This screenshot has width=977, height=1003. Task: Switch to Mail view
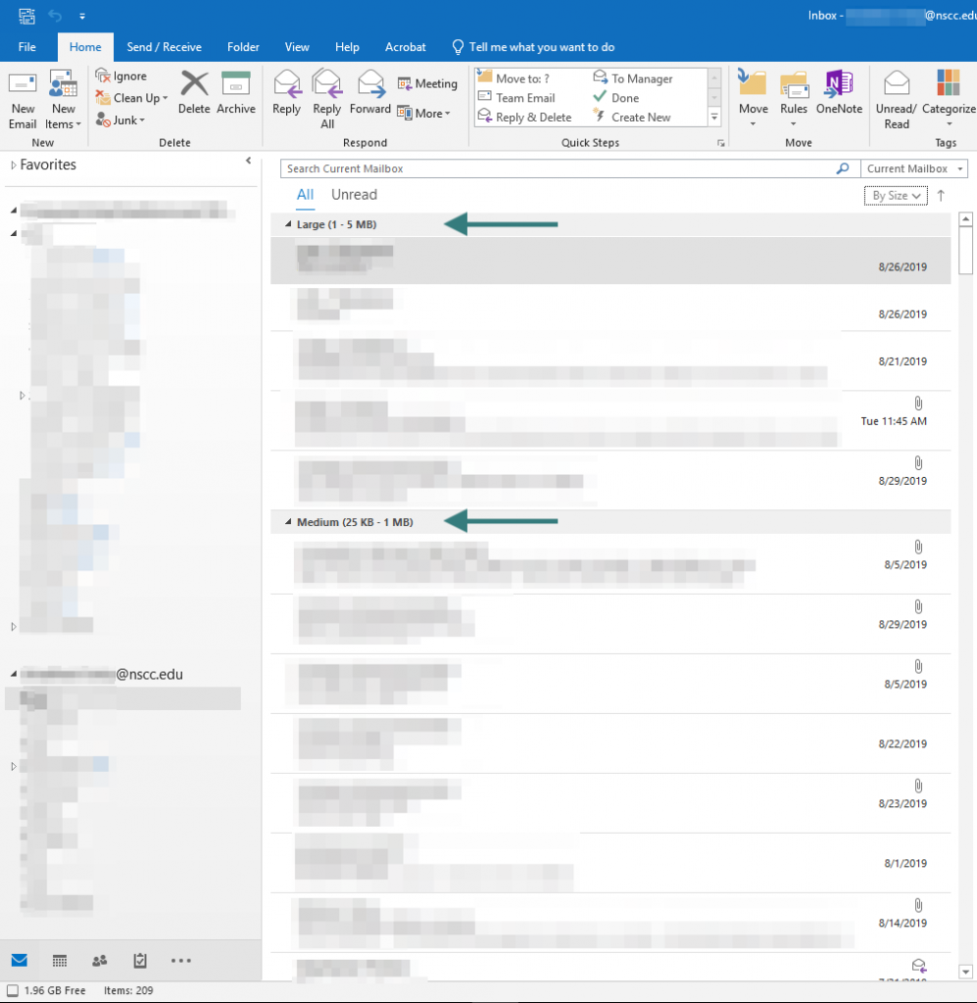coord(20,960)
